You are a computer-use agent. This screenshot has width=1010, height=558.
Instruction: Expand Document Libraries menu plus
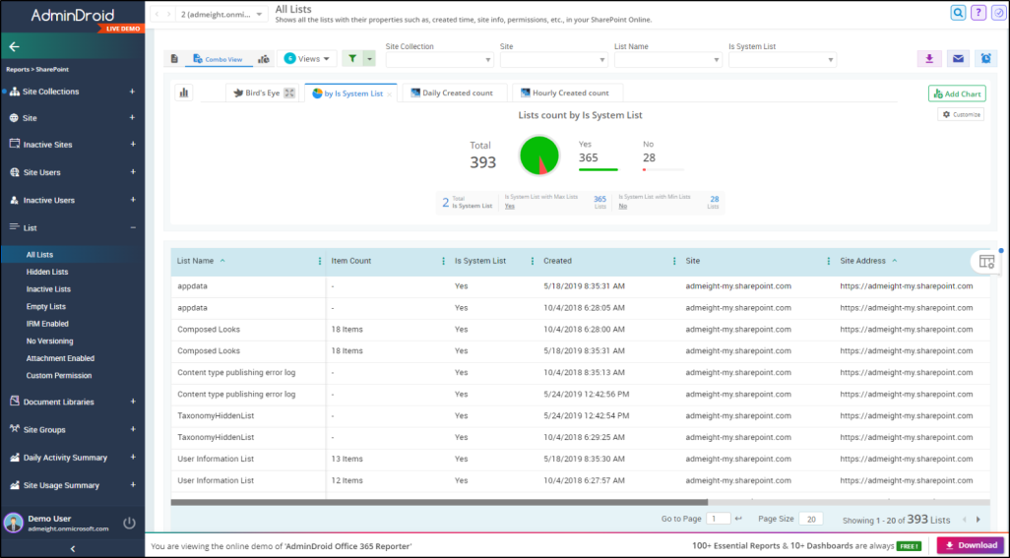(x=133, y=402)
